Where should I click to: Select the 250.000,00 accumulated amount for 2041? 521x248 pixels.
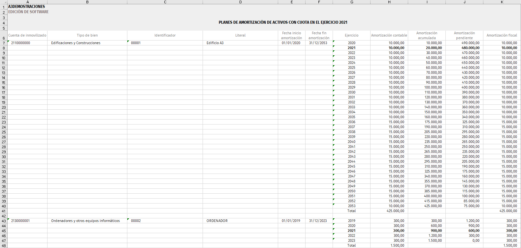pos(427,147)
